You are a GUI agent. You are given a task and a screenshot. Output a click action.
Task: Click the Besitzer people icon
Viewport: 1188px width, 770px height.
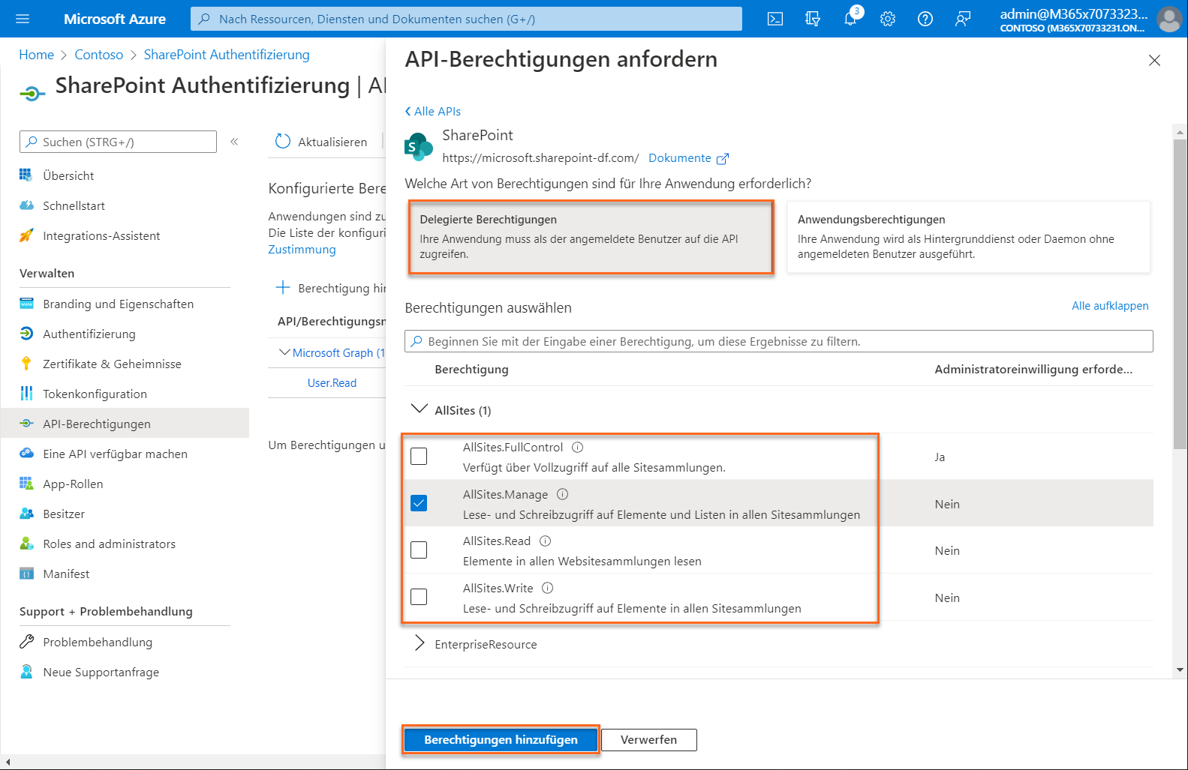click(x=26, y=514)
